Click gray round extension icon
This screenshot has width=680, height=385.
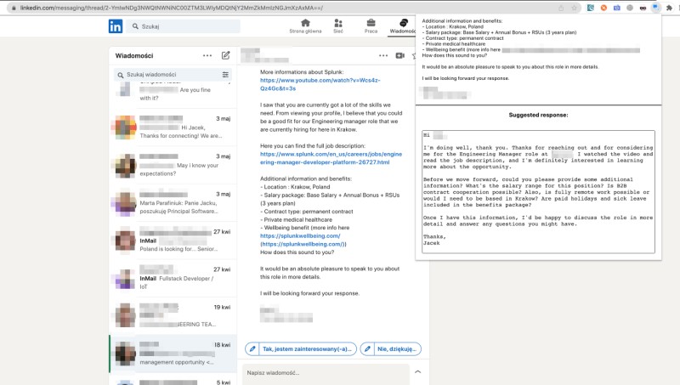click(x=630, y=8)
